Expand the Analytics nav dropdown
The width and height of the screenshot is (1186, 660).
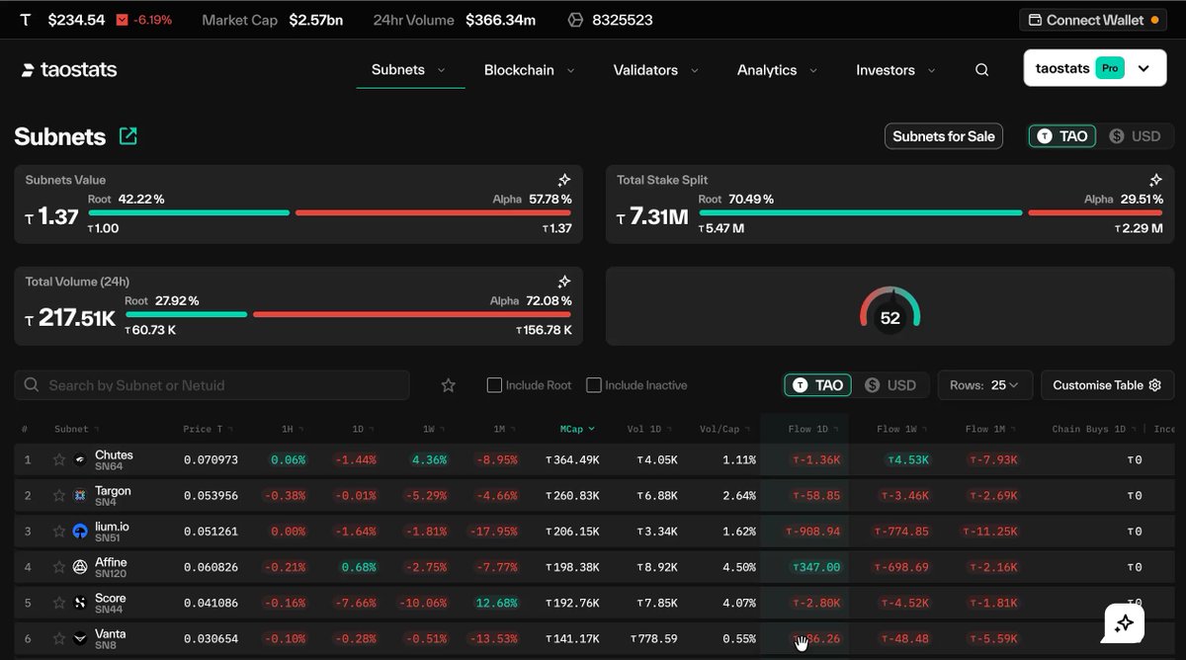[777, 70]
